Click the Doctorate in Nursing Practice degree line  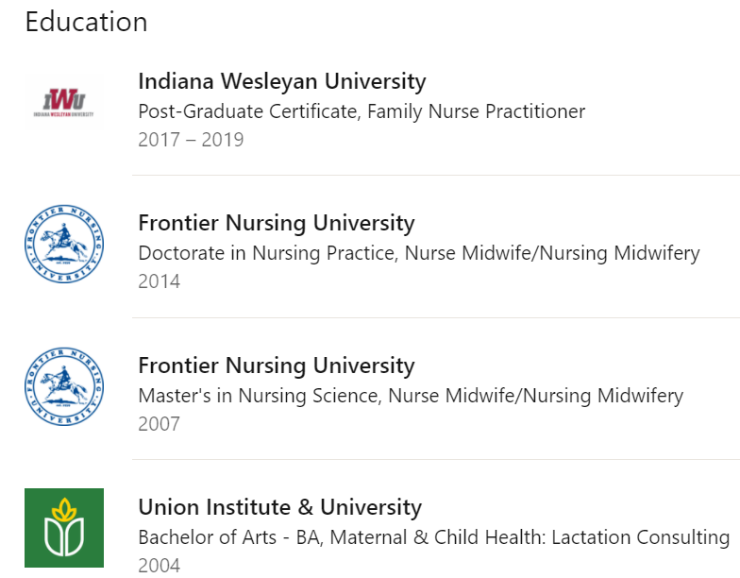pos(419,253)
